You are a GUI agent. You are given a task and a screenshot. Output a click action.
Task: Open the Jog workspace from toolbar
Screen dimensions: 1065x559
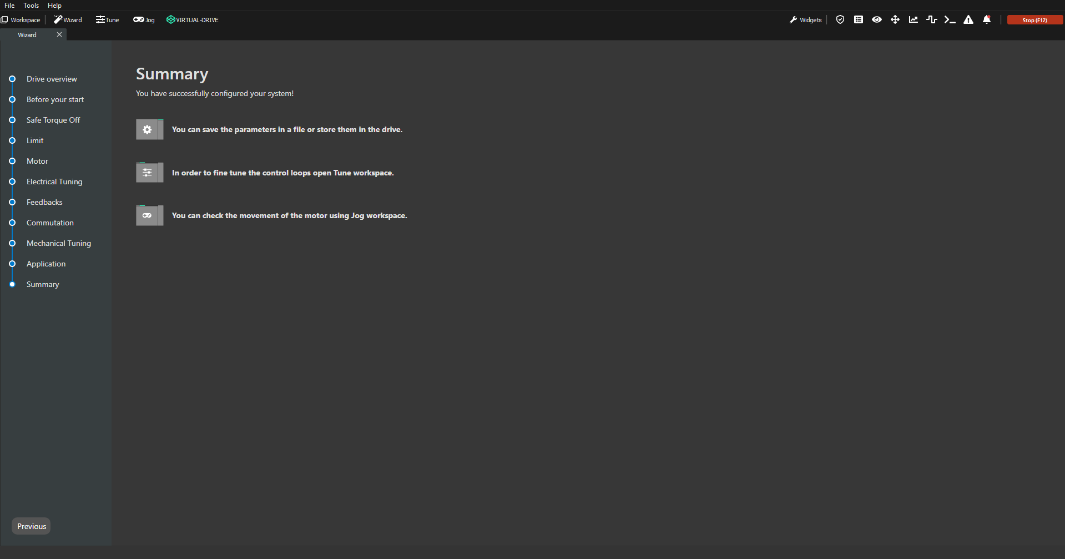tap(144, 20)
